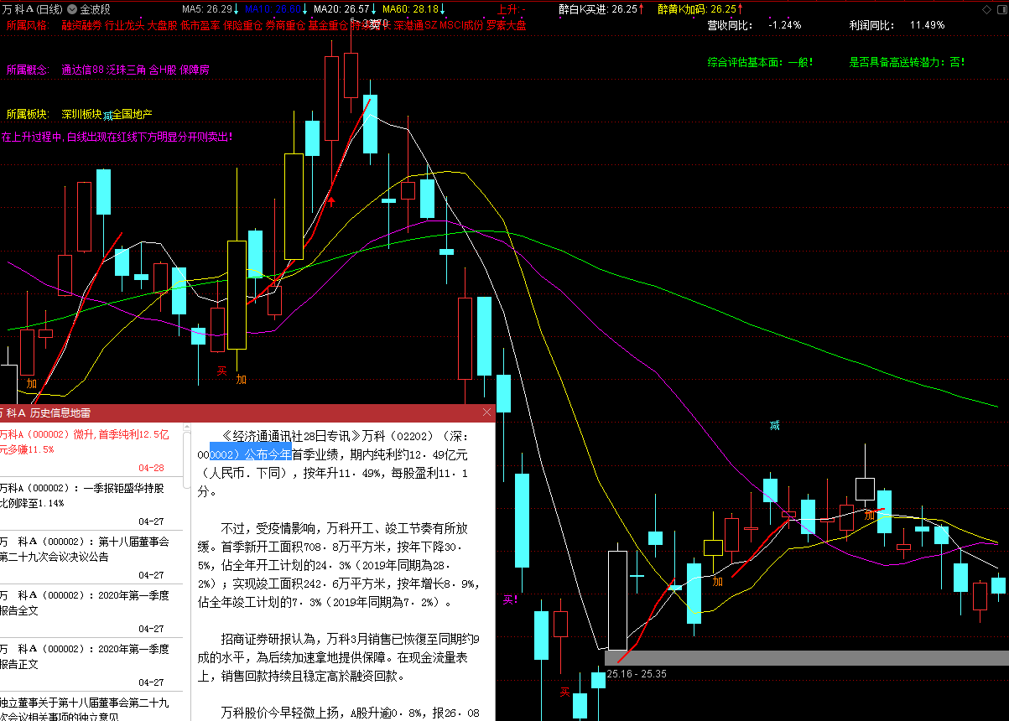Image resolution: width=1009 pixels, height=721 pixels.
Task: Click the MSCI成份 style tag
Action: pyautogui.click(x=461, y=25)
